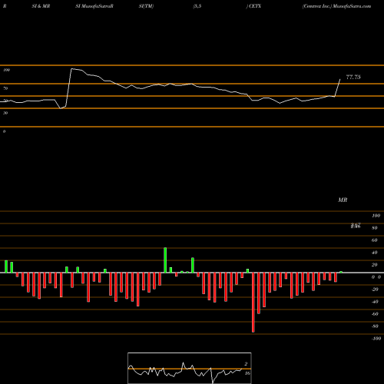Click the MR axis label -20
This screenshot has width=384, height=384.
point(375,290)
